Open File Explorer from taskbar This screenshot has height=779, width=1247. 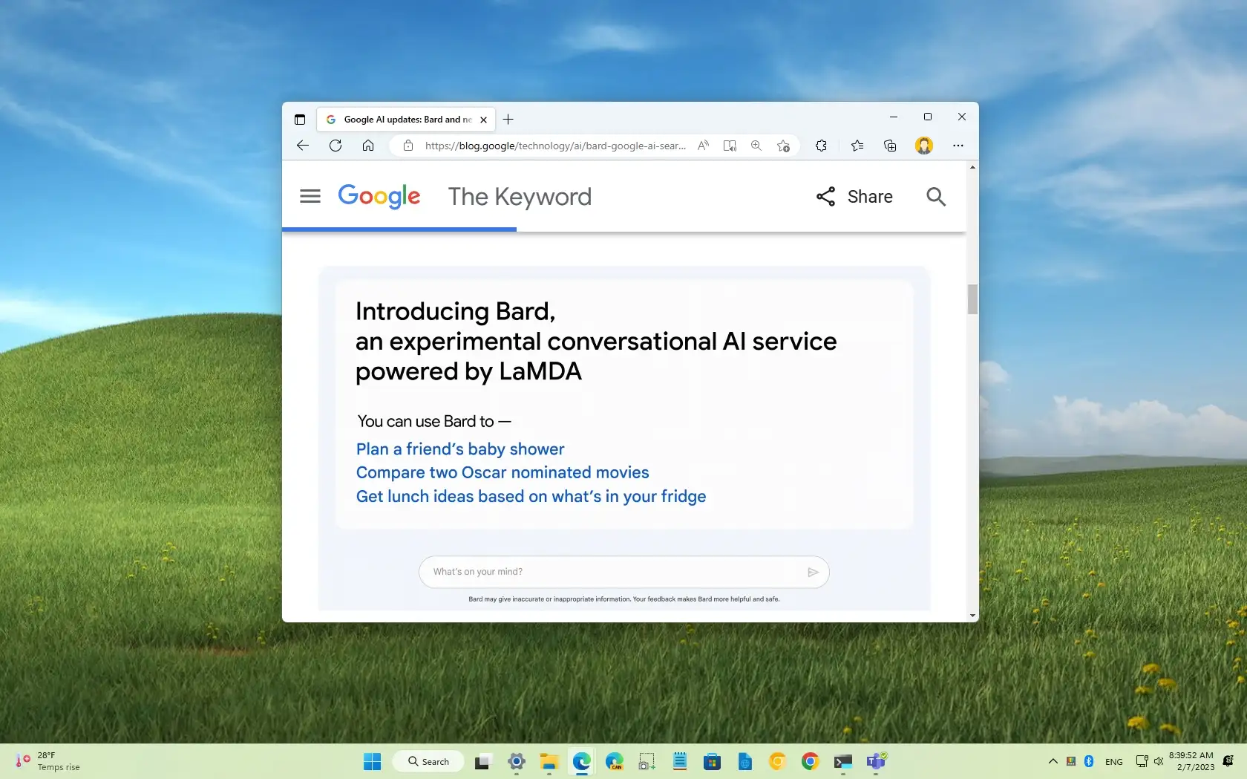549,761
